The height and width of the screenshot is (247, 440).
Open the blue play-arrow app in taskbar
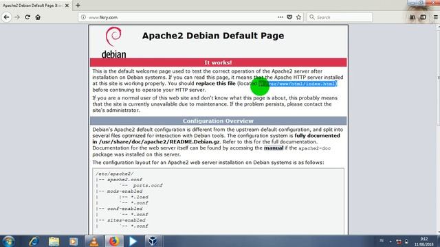[133, 241]
